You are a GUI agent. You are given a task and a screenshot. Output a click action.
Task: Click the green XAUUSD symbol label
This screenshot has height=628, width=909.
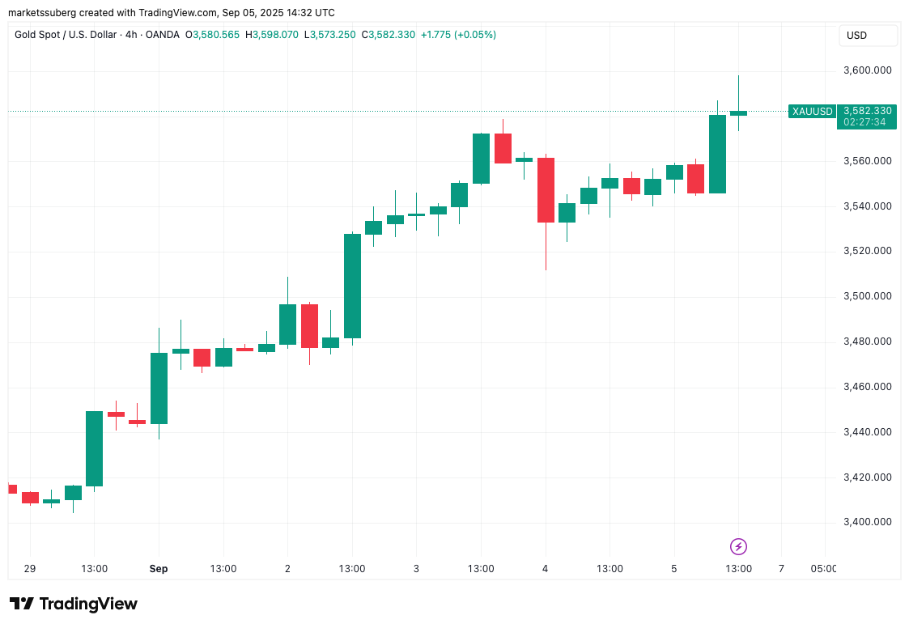pos(812,111)
